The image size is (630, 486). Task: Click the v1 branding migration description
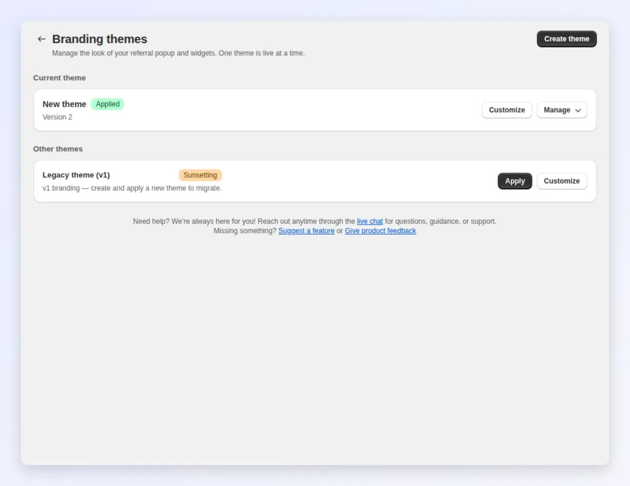(132, 188)
